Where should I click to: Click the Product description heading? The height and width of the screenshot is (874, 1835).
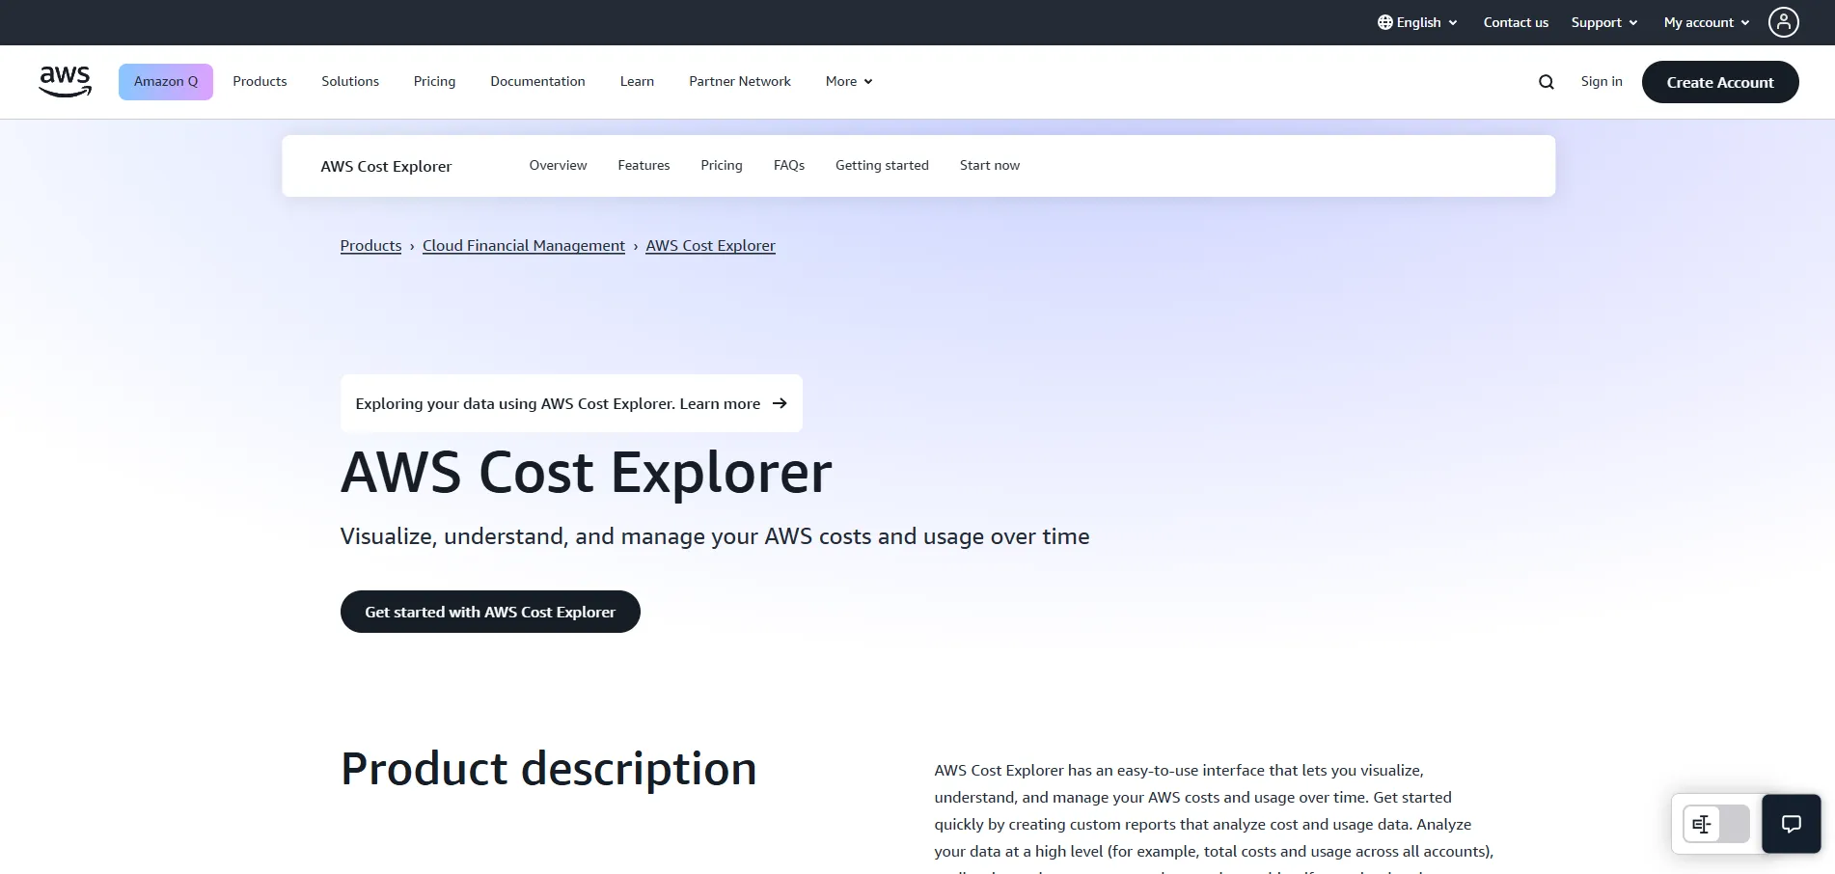(x=548, y=769)
